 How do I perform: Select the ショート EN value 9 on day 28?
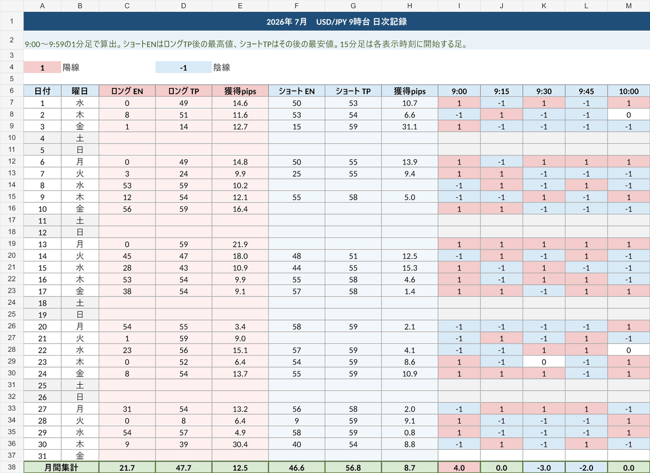pos(297,420)
